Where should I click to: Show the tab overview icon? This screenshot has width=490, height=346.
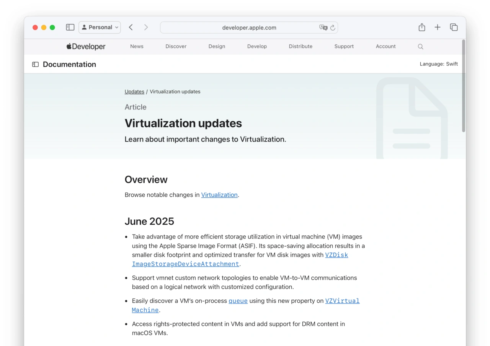coord(454,27)
